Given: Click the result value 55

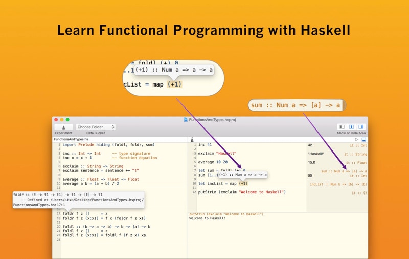Looking at the screenshot, I should pyautogui.click(x=310, y=176).
